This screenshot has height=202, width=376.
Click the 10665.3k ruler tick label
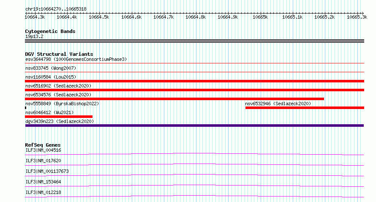tap(357, 17)
